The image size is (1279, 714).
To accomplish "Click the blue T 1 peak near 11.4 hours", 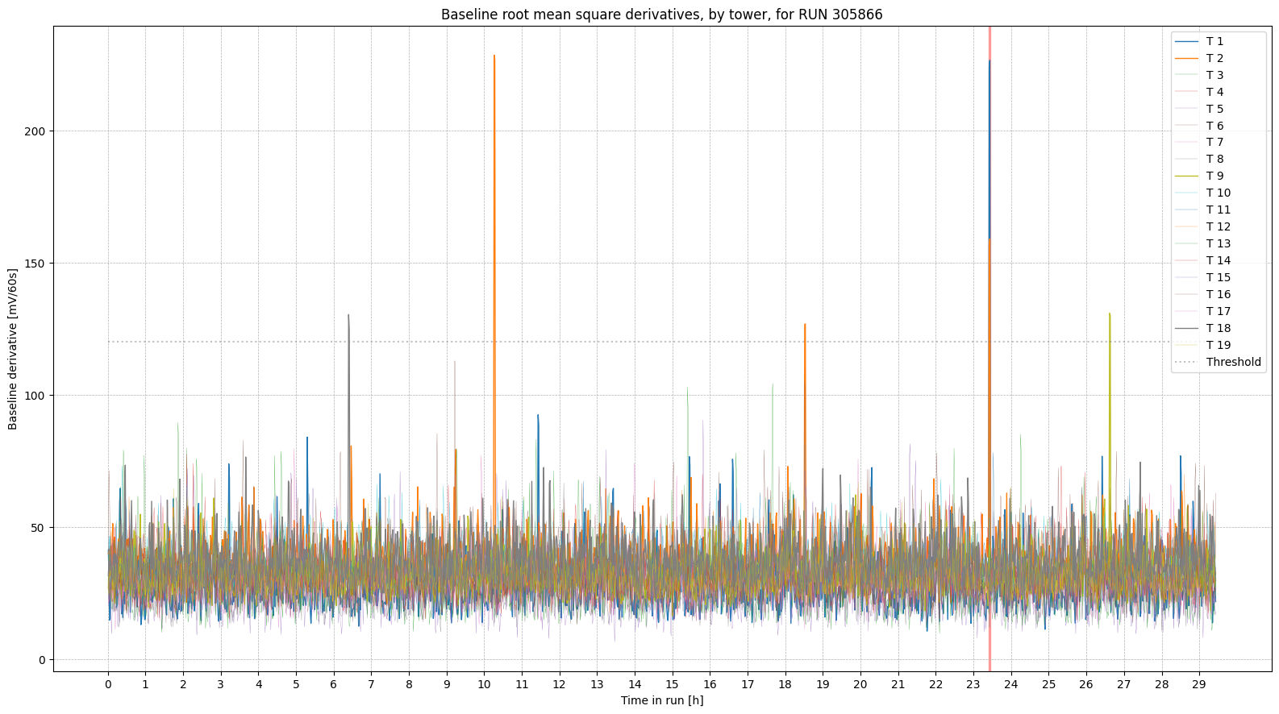I will tap(538, 416).
